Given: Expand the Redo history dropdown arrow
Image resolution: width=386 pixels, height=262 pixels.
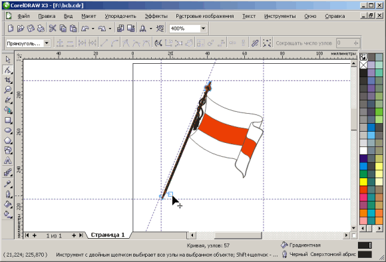Looking at the screenshot, I should pos(110,29).
